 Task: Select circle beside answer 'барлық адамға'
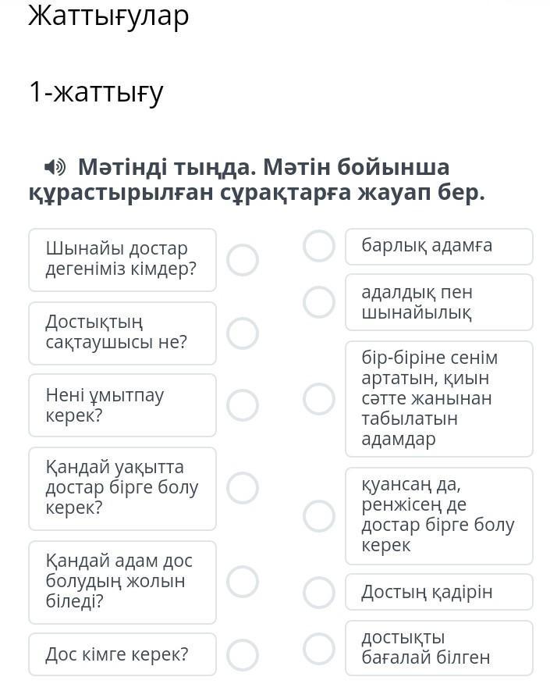(x=318, y=246)
